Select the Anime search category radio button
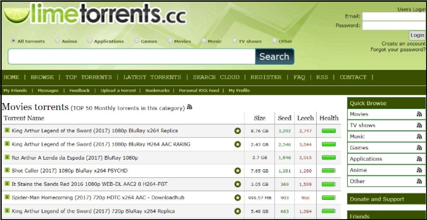 [57, 41]
